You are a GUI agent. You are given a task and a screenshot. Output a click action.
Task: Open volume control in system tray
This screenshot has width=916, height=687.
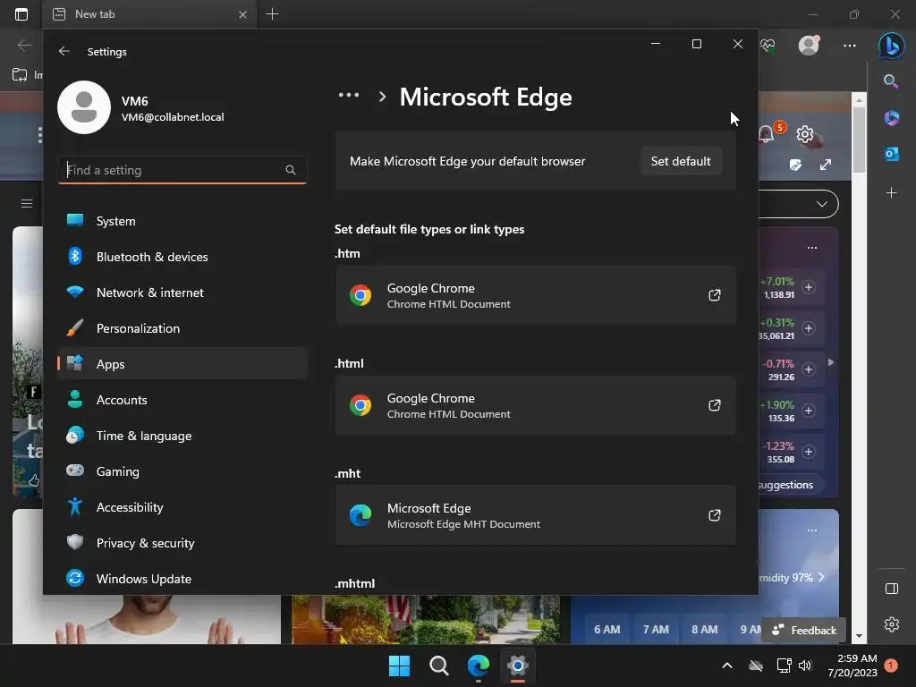805,666
